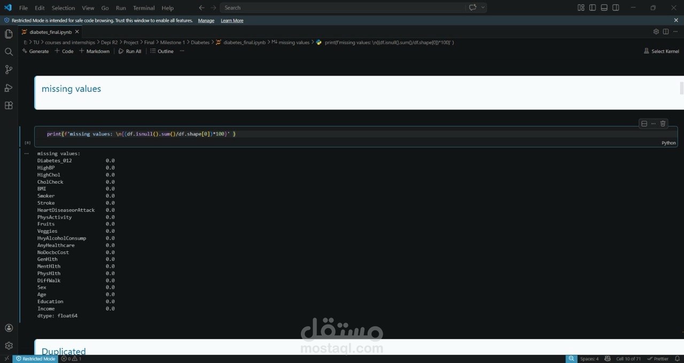Open the Help menu

click(168, 8)
